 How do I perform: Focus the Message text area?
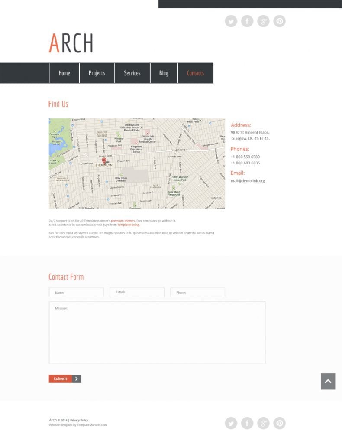point(157,333)
